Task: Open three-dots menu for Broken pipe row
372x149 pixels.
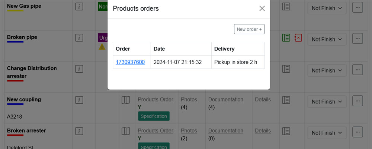Action: click(x=357, y=38)
